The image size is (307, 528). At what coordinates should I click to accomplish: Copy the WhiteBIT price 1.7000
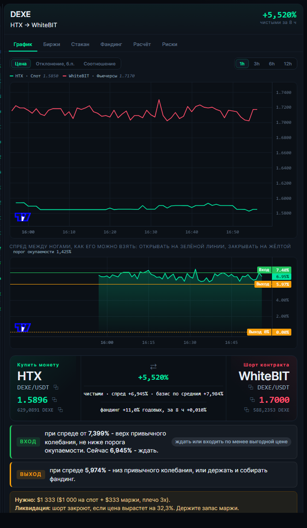click(x=252, y=400)
